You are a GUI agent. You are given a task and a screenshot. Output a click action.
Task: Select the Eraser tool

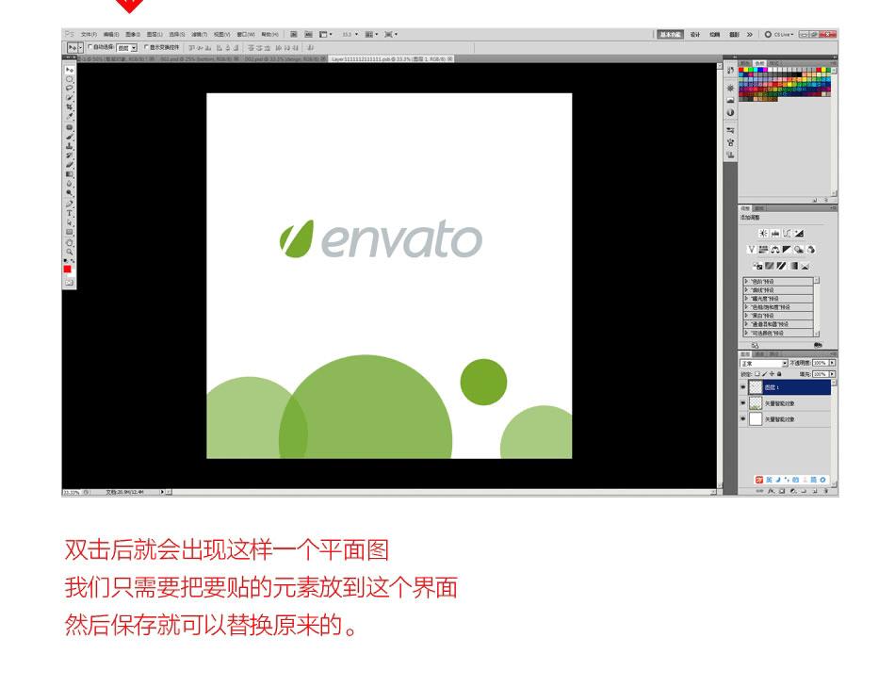click(70, 165)
